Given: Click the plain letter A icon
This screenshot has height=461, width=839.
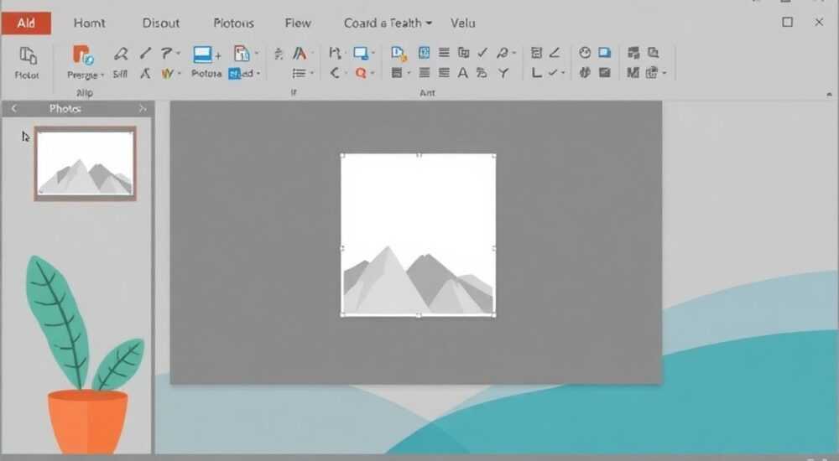Looking at the screenshot, I should click(x=463, y=73).
